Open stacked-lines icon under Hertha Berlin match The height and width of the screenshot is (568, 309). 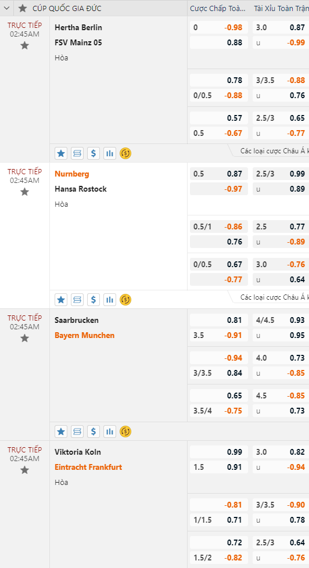coord(77,153)
